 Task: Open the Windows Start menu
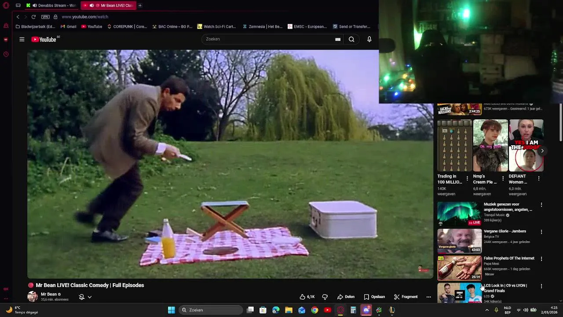coord(171,310)
